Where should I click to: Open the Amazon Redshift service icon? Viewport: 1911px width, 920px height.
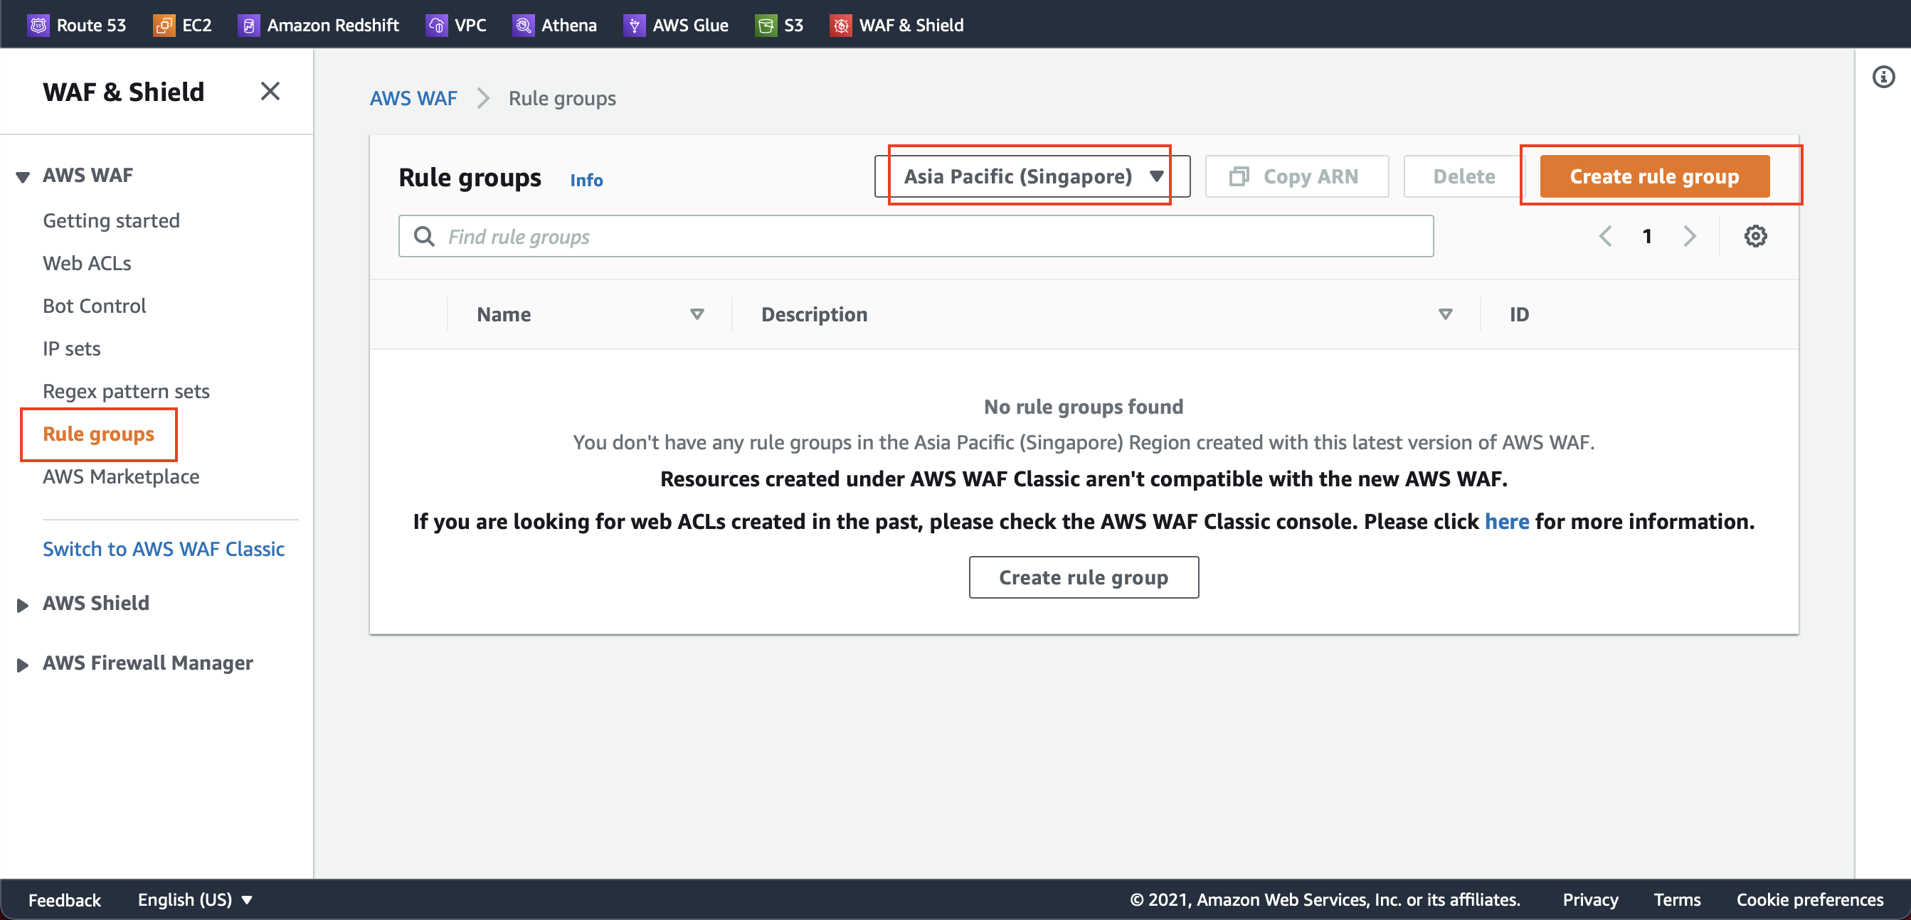tap(248, 25)
